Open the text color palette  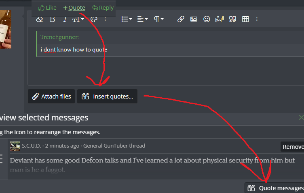coord(94,19)
